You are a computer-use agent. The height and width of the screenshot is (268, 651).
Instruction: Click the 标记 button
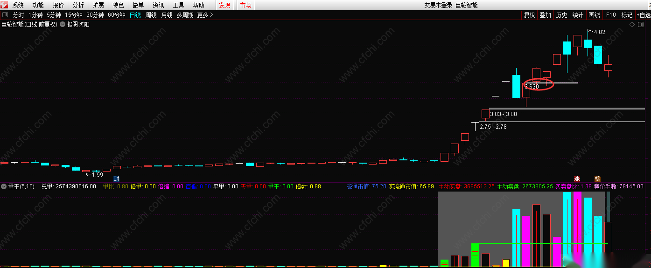tap(627, 15)
